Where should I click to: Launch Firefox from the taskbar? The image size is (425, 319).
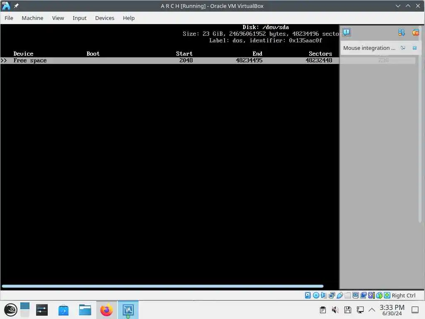tap(107, 310)
